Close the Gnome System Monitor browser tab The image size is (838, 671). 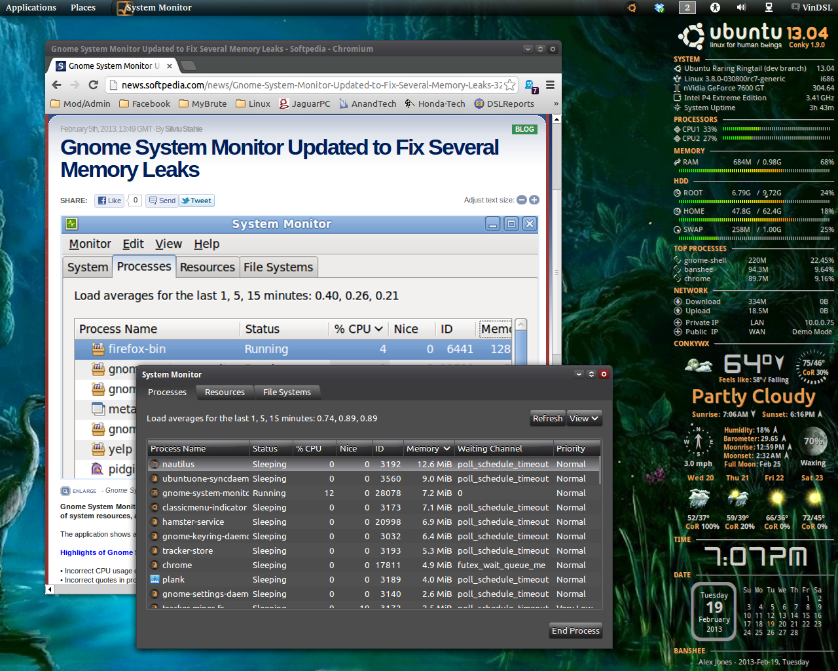(x=169, y=66)
